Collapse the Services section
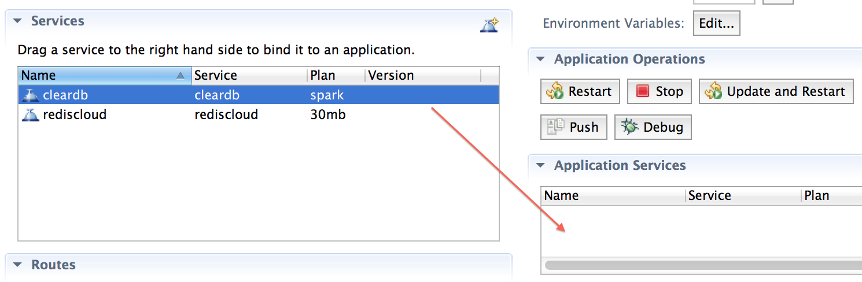862x282 pixels. [17, 21]
